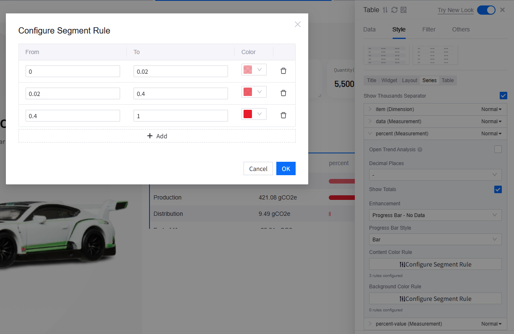The image size is (514, 334).
Task: Toggle the Try New Look switch
Action: point(486,10)
